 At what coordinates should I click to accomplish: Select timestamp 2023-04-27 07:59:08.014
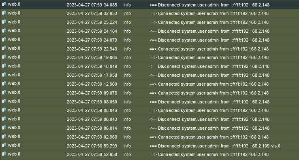[x=92, y=128]
